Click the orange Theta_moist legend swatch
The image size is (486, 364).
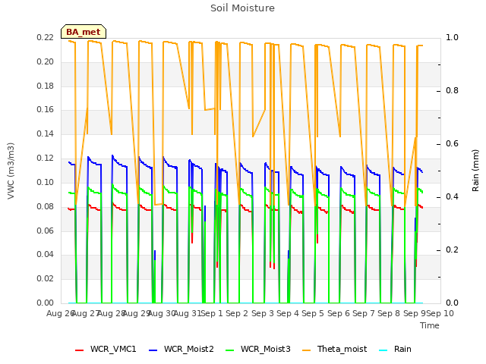tap(306, 350)
